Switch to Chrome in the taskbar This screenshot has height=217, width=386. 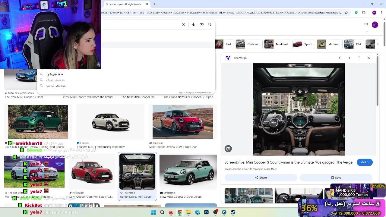tap(180, 212)
